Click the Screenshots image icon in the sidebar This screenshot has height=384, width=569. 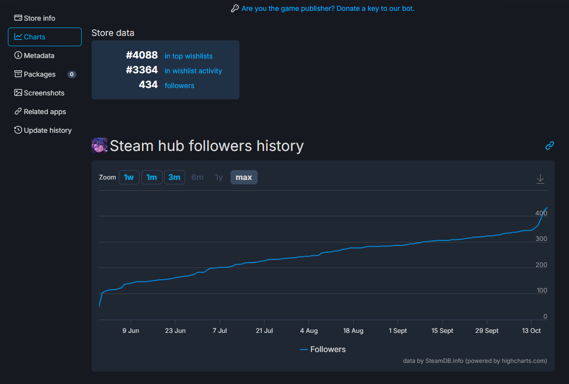click(x=18, y=92)
